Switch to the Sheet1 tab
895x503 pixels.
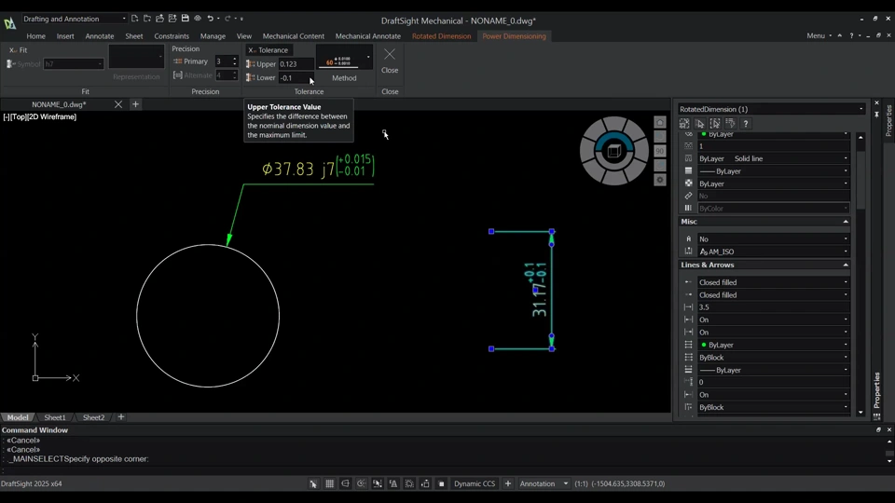[x=55, y=417]
